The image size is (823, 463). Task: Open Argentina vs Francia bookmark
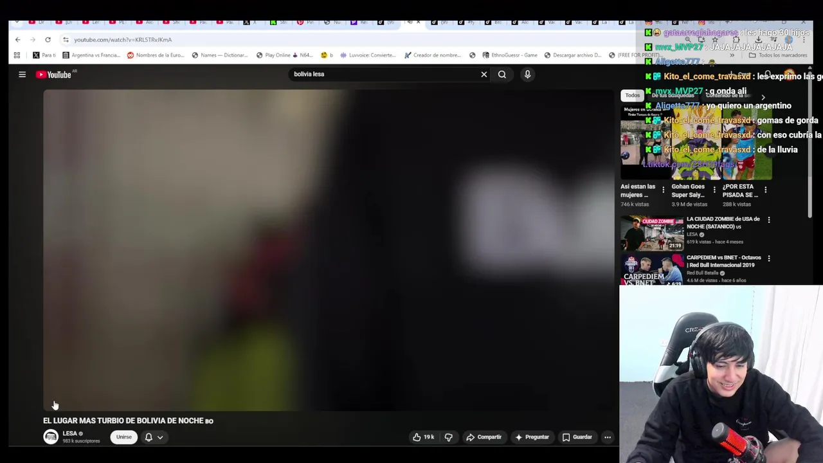click(x=91, y=55)
